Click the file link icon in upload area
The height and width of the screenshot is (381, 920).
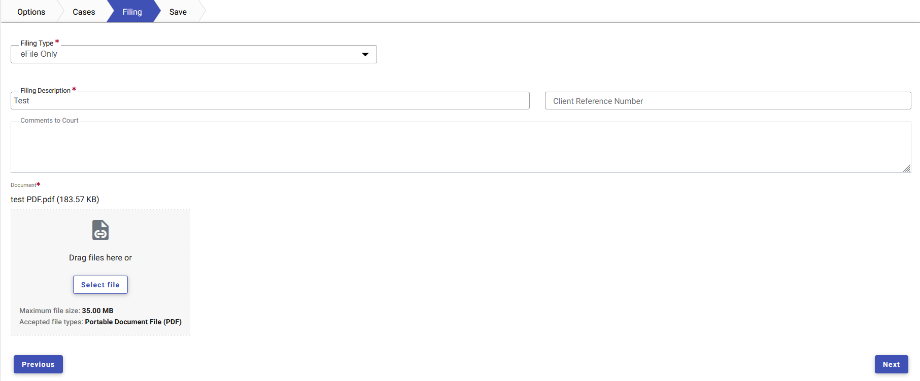tap(100, 230)
